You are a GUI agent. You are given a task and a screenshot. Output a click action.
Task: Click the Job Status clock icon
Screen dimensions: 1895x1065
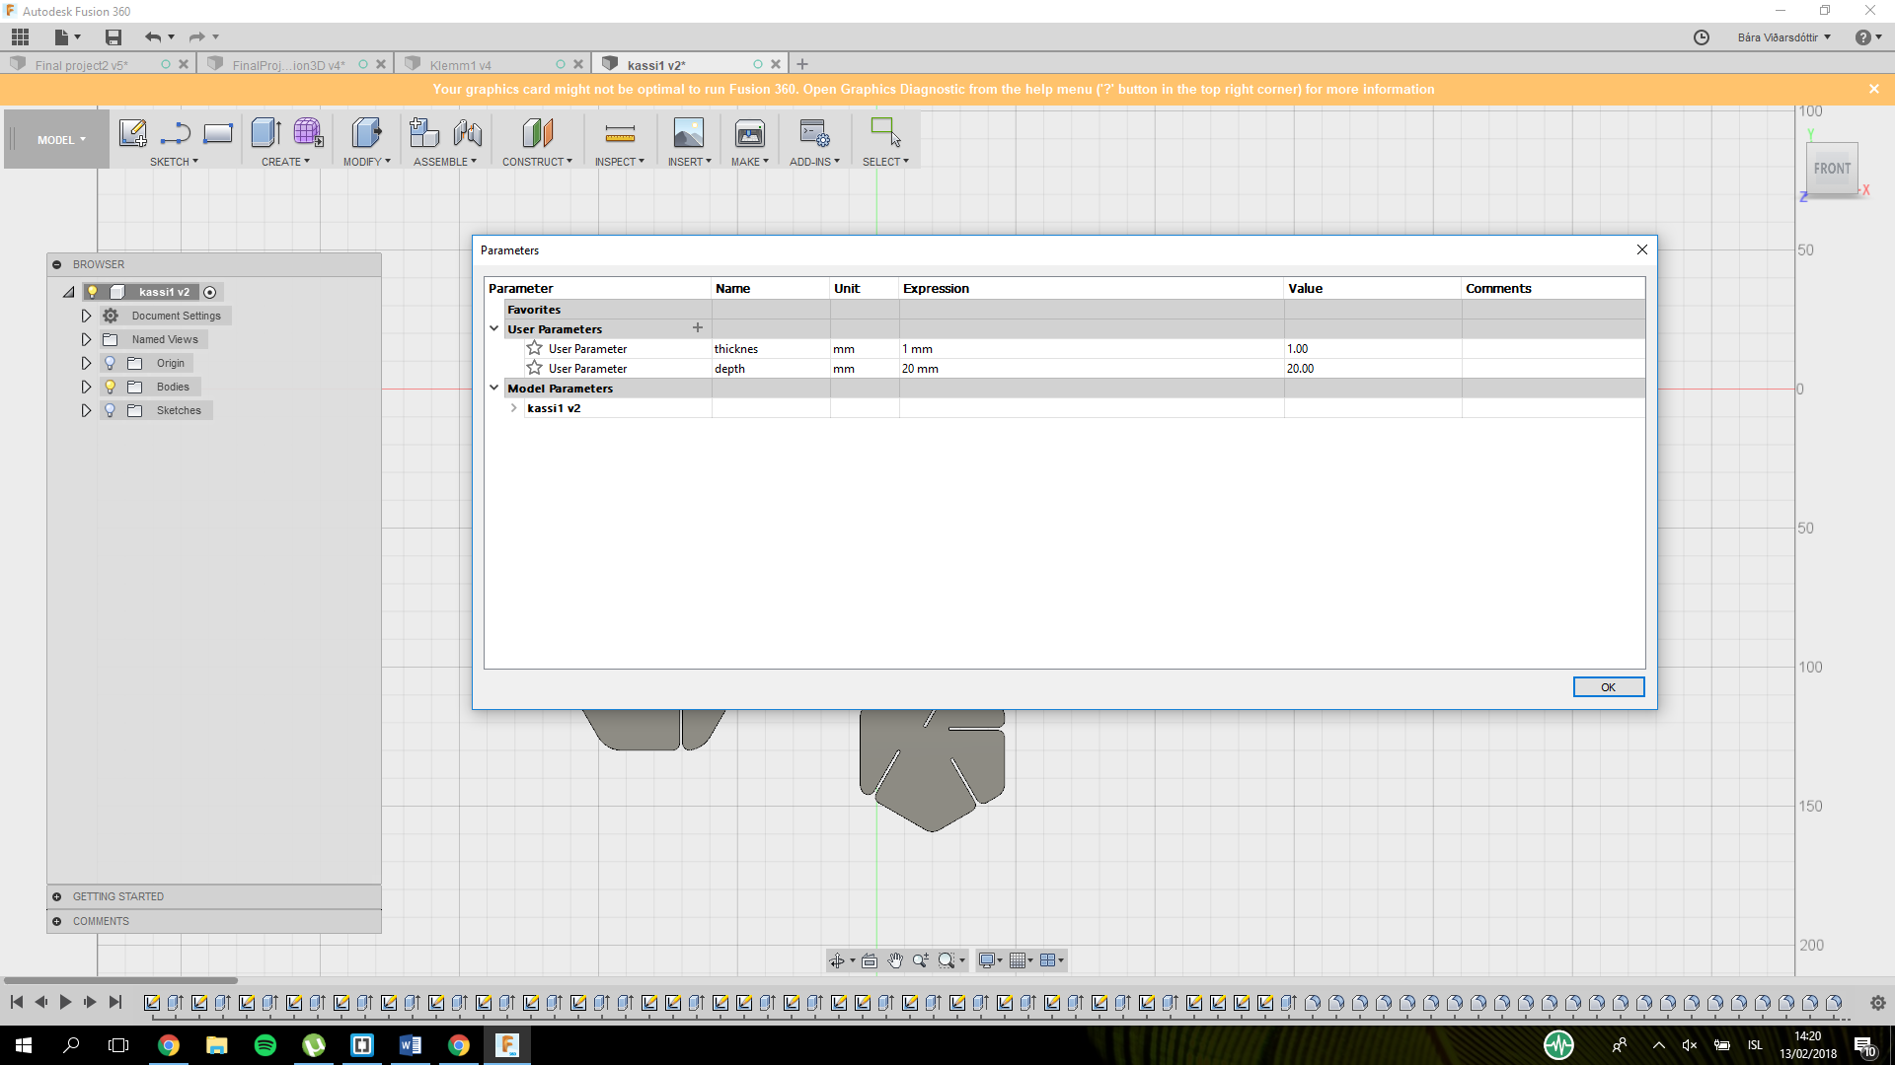(x=1701, y=37)
